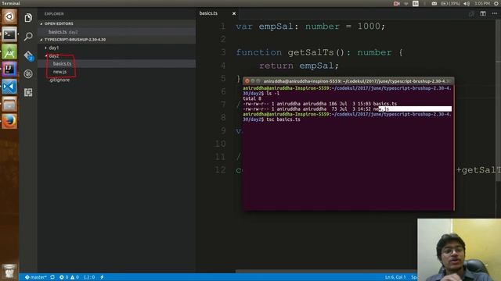Click the Ubuntu dash launcher icon

9,16
